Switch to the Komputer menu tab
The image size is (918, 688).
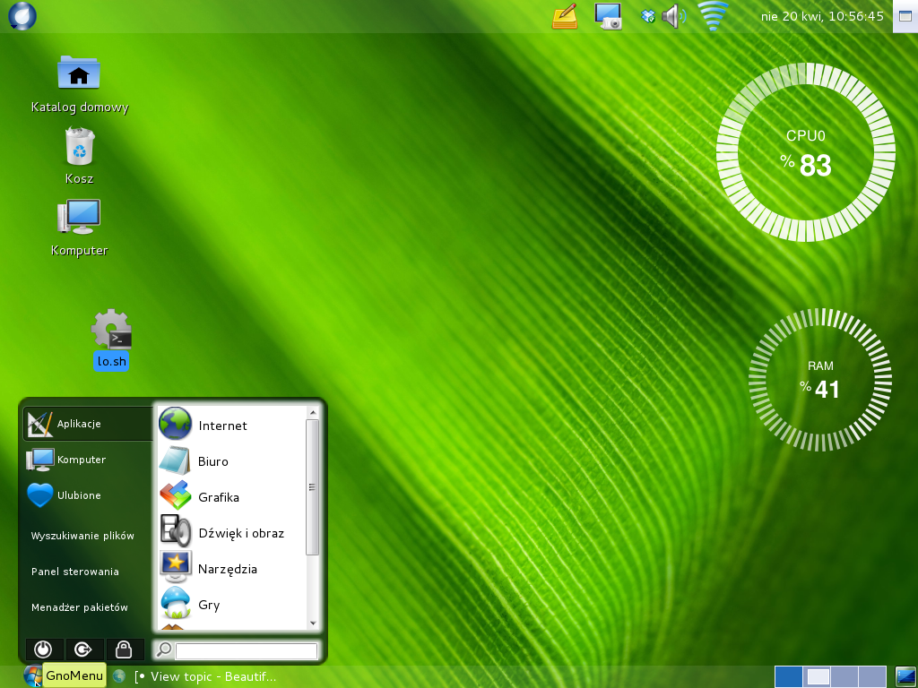[x=81, y=460]
